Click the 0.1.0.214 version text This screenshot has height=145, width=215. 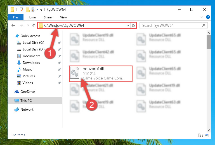[89, 74]
